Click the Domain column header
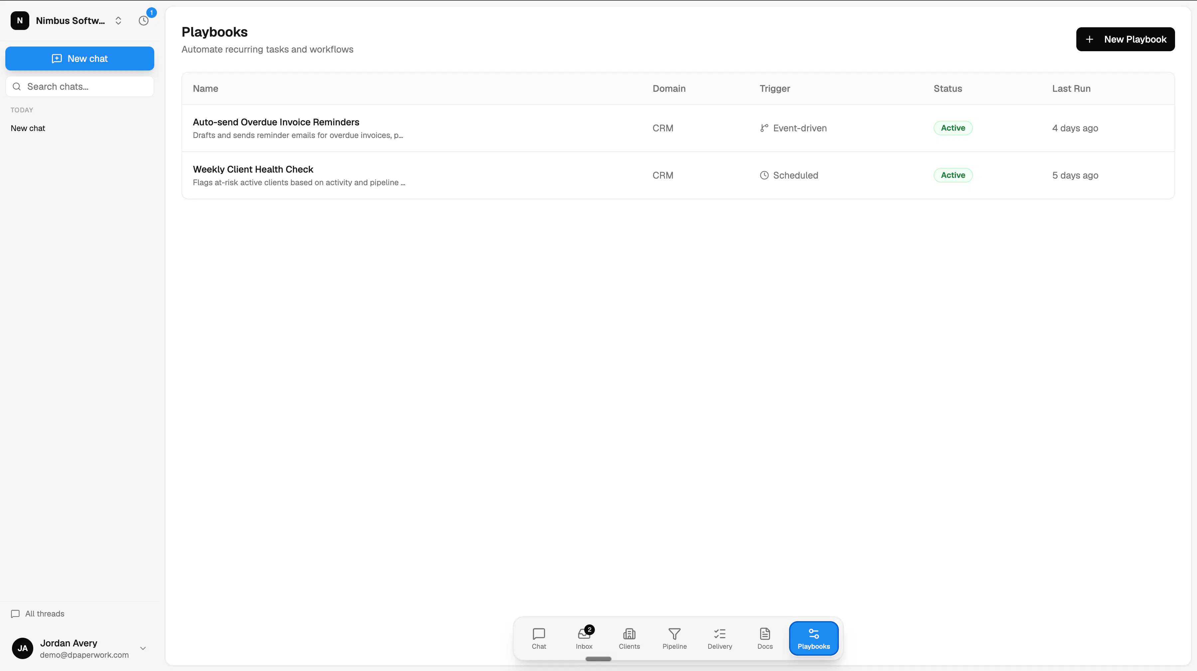1197x671 pixels. pyautogui.click(x=669, y=88)
